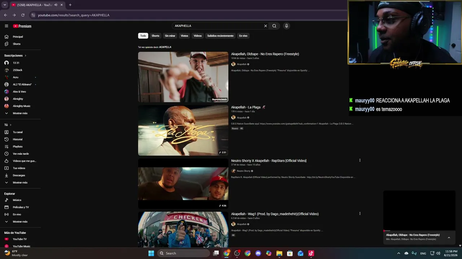Screen dimensions: 462x259
Task: Open the system volume icon in tray
Action: tap(438, 253)
